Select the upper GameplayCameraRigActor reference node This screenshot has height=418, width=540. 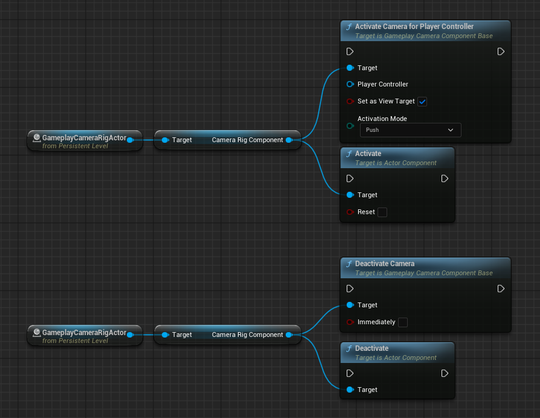pyautogui.click(x=85, y=140)
